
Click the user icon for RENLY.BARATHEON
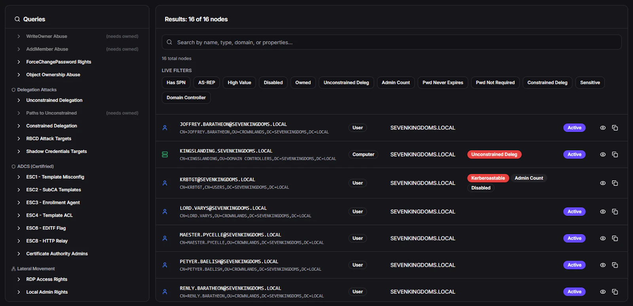click(165, 292)
